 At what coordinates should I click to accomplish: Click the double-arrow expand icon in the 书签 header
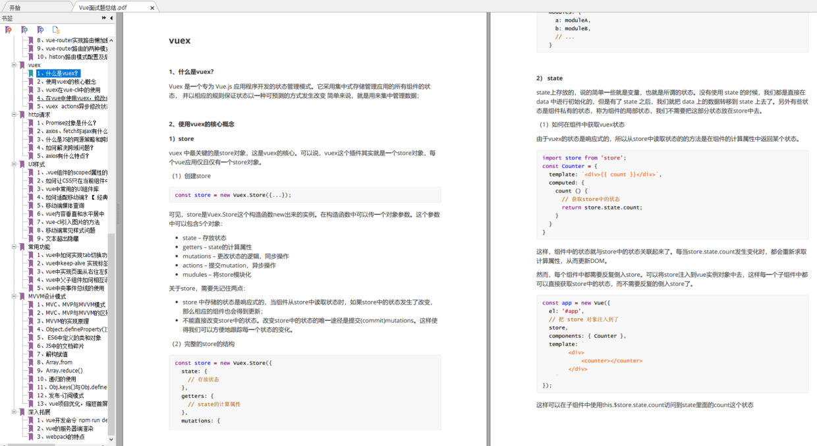point(104,18)
